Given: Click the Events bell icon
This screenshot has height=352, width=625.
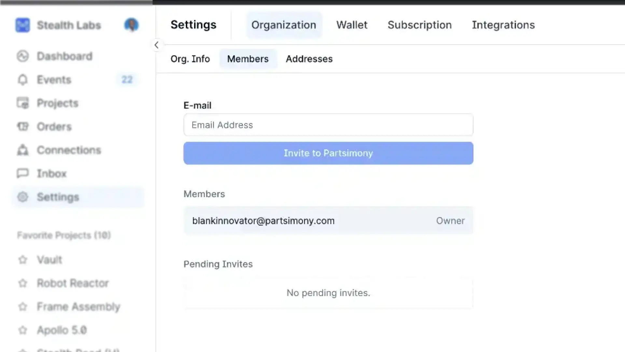Looking at the screenshot, I should point(23,80).
